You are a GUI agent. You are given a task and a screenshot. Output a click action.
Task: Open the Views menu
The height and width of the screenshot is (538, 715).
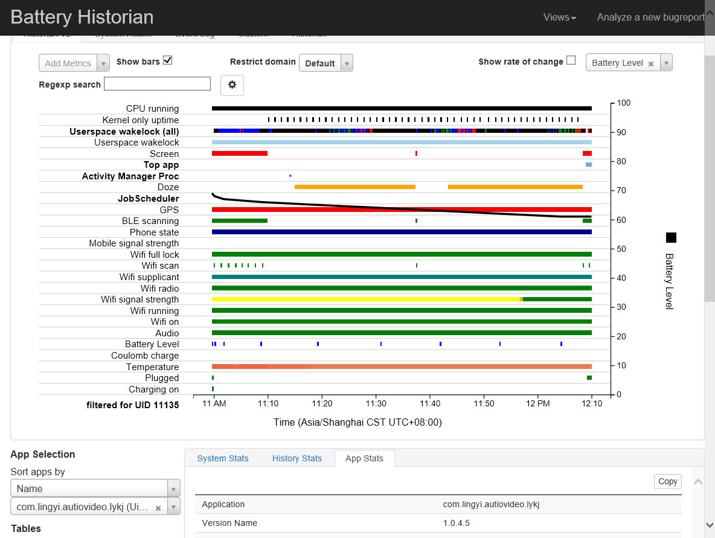click(x=560, y=18)
